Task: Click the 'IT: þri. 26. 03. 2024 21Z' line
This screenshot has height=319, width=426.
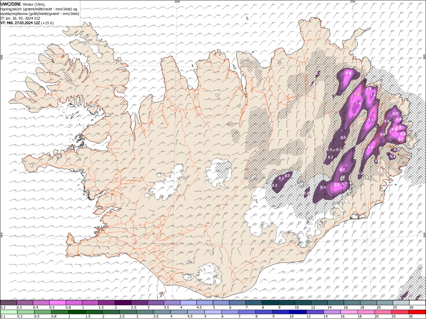Action: pos(20,18)
